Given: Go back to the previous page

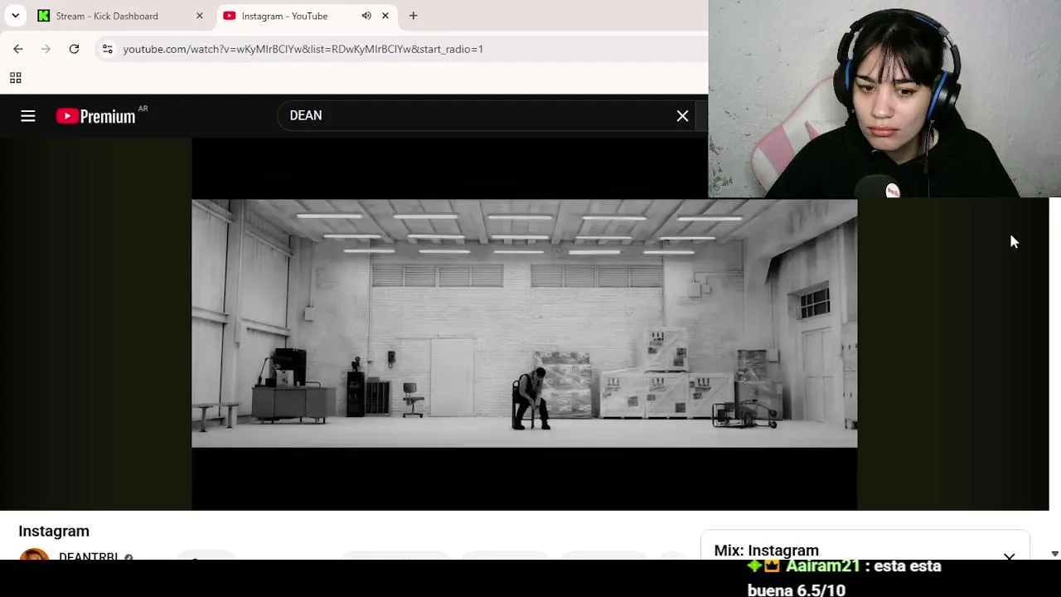Looking at the screenshot, I should (18, 49).
